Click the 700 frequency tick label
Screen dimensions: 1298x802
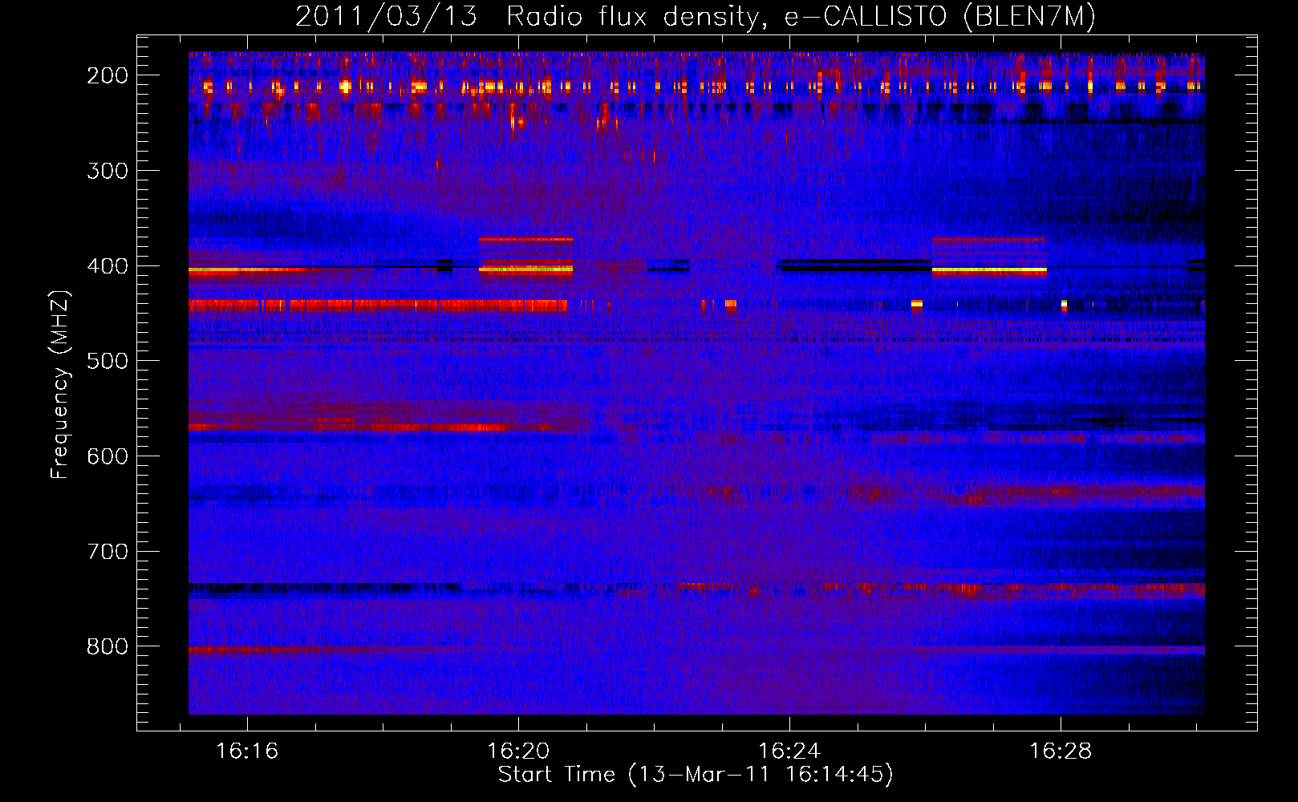pos(107,552)
